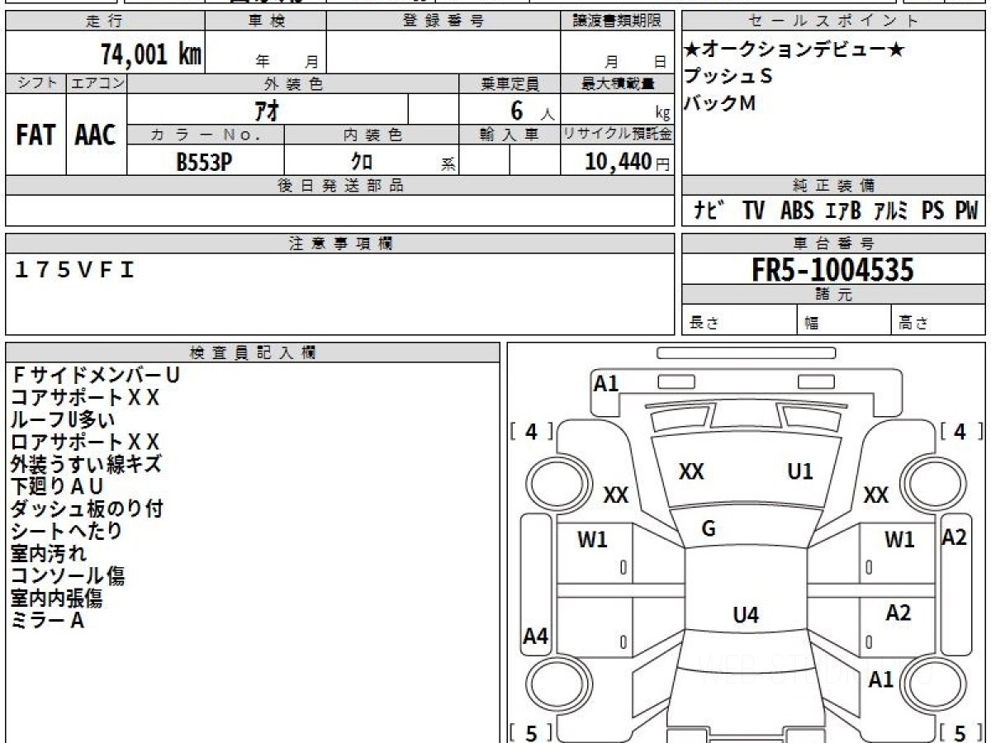Click the 諸元 header
This screenshot has width=991, height=743.
click(x=833, y=295)
